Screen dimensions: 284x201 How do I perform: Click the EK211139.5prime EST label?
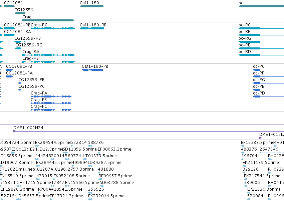coord(261,163)
